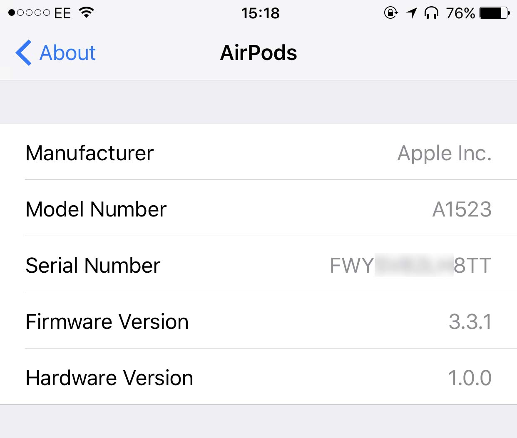Tap the A1523 model number value
517x438 pixels.
pos(462,209)
